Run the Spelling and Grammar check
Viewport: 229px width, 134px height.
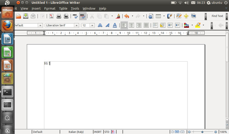(x=76, y=16)
